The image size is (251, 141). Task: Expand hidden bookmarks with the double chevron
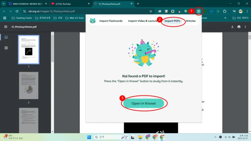point(225,18)
